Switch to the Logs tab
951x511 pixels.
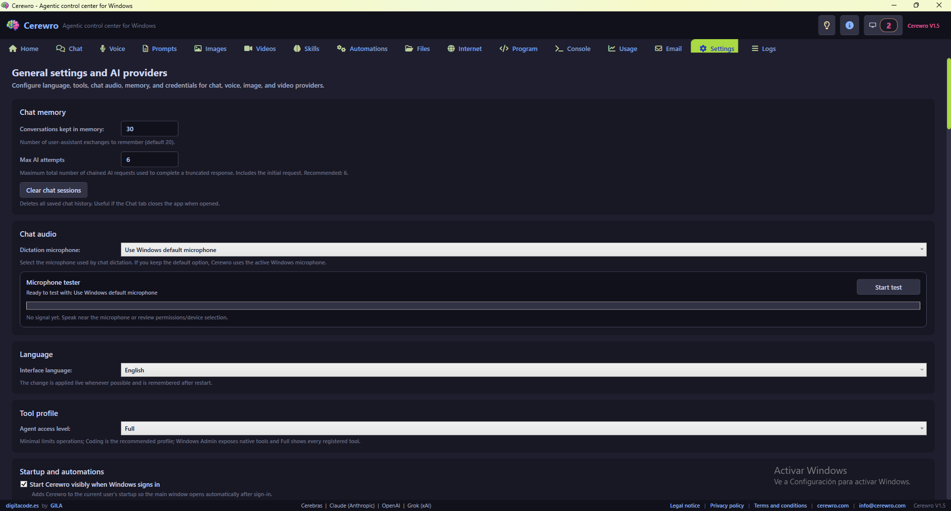[763, 49]
